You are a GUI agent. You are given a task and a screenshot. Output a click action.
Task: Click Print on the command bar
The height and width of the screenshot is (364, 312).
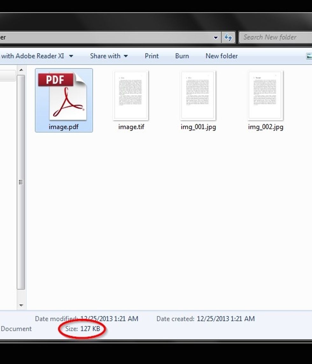152,56
